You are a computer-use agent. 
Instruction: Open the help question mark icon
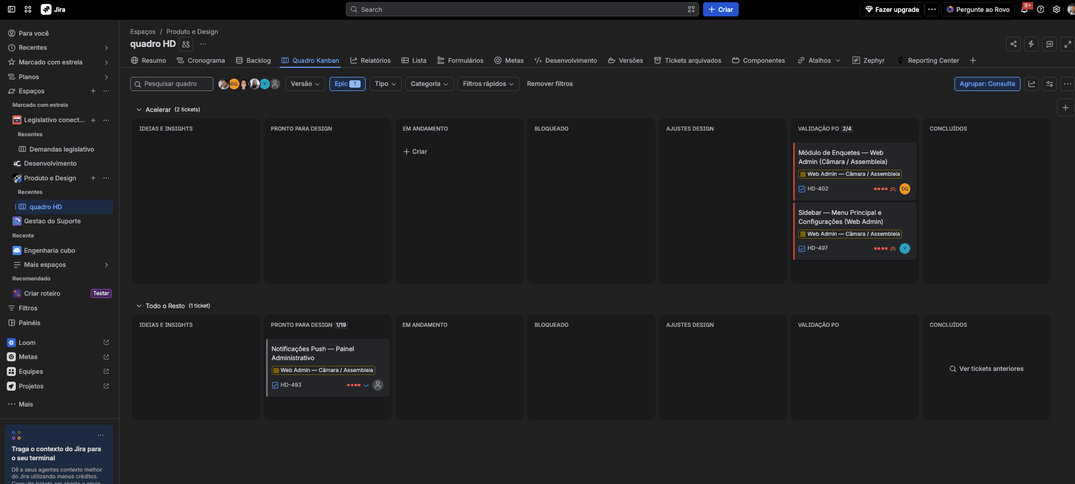1040,10
